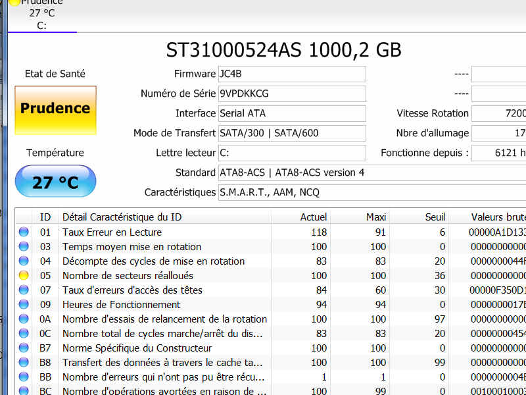Click the Détail Caractéristique du ID header

[164, 217]
